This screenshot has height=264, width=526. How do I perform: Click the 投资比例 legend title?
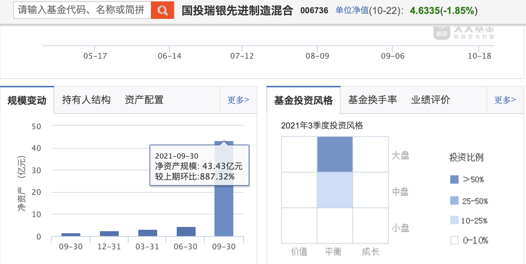[466, 157]
